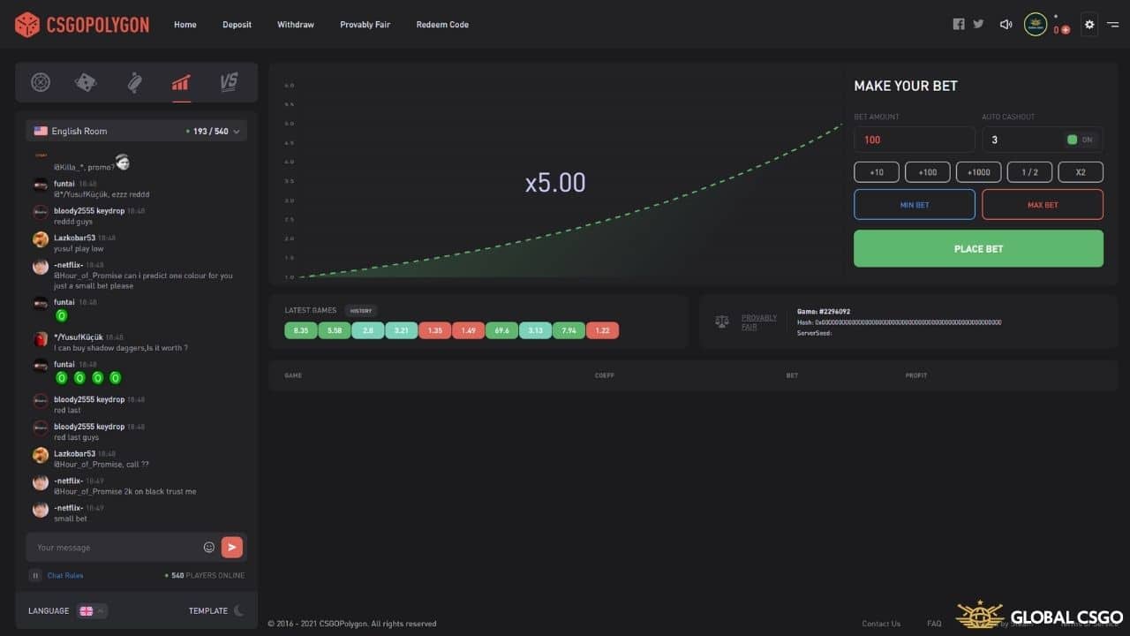This screenshot has height=636, width=1130.
Task: Open the Withdraw menu item
Action: coord(296,25)
